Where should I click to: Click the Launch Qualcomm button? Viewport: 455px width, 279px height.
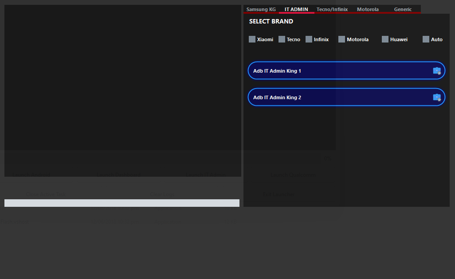(293, 174)
